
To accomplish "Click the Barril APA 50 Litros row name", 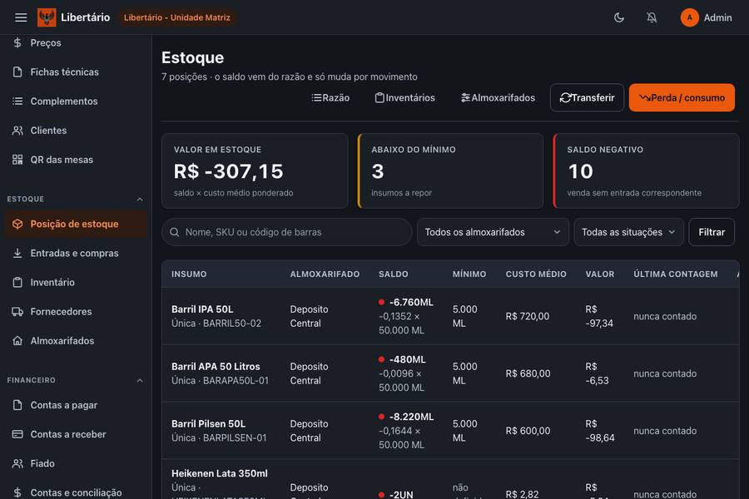I will pos(216,367).
